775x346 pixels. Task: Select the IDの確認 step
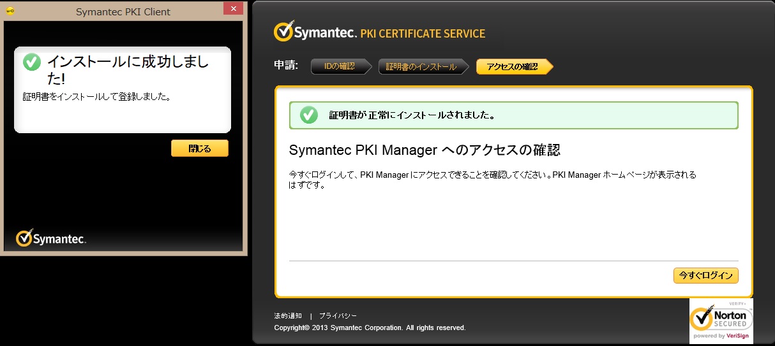pyautogui.click(x=342, y=66)
